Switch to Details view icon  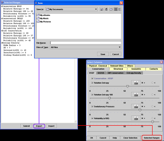[x=120, y=9]
